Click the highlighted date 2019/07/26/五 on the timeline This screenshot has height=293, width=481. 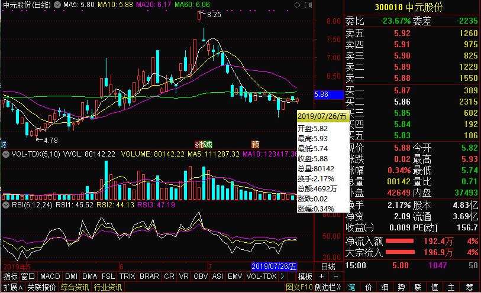coord(274,266)
